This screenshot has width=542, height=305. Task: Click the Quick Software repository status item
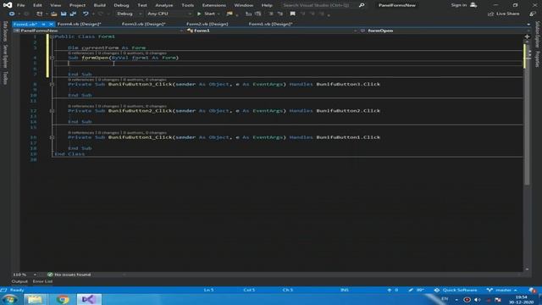(x=456, y=290)
